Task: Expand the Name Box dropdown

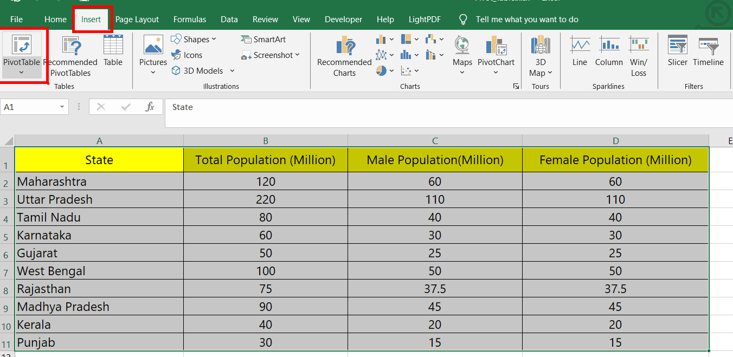Action: click(62, 107)
